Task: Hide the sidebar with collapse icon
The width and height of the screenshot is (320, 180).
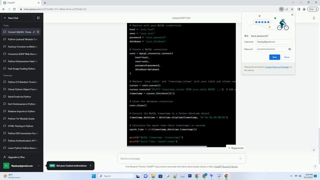Action: (38, 18)
